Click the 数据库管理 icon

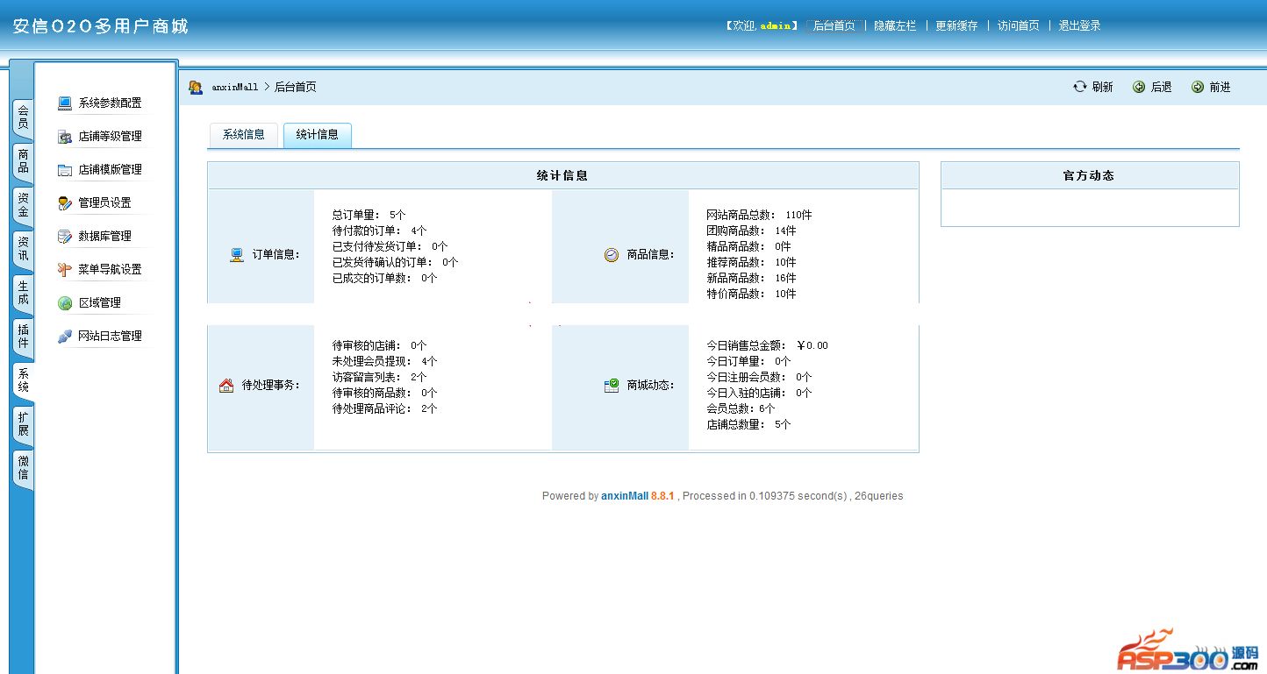tap(65, 237)
